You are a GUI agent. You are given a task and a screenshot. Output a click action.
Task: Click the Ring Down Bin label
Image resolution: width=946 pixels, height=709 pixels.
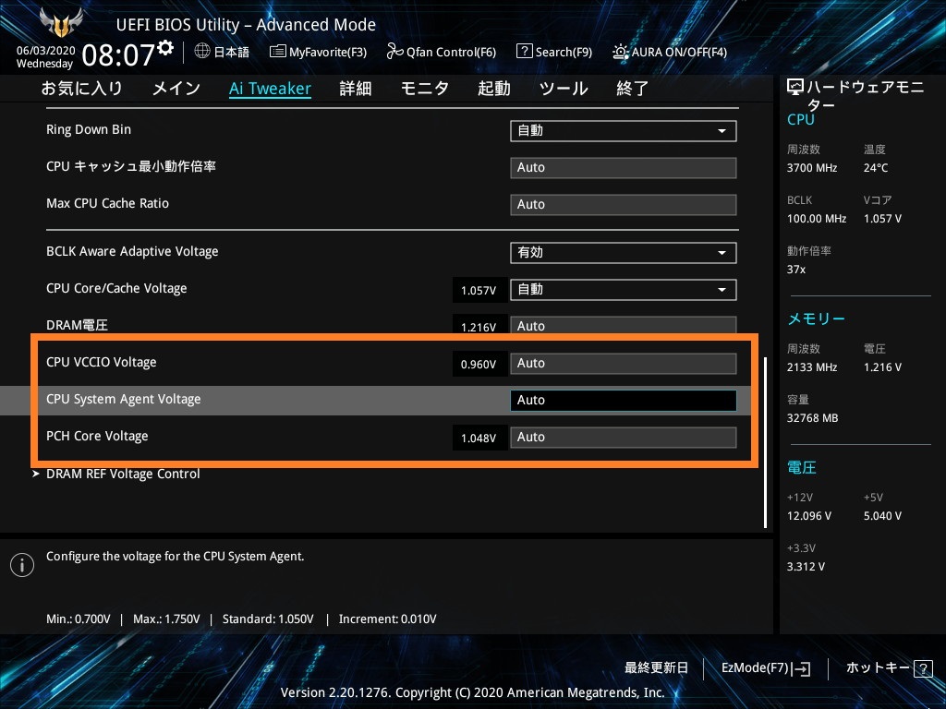point(89,129)
